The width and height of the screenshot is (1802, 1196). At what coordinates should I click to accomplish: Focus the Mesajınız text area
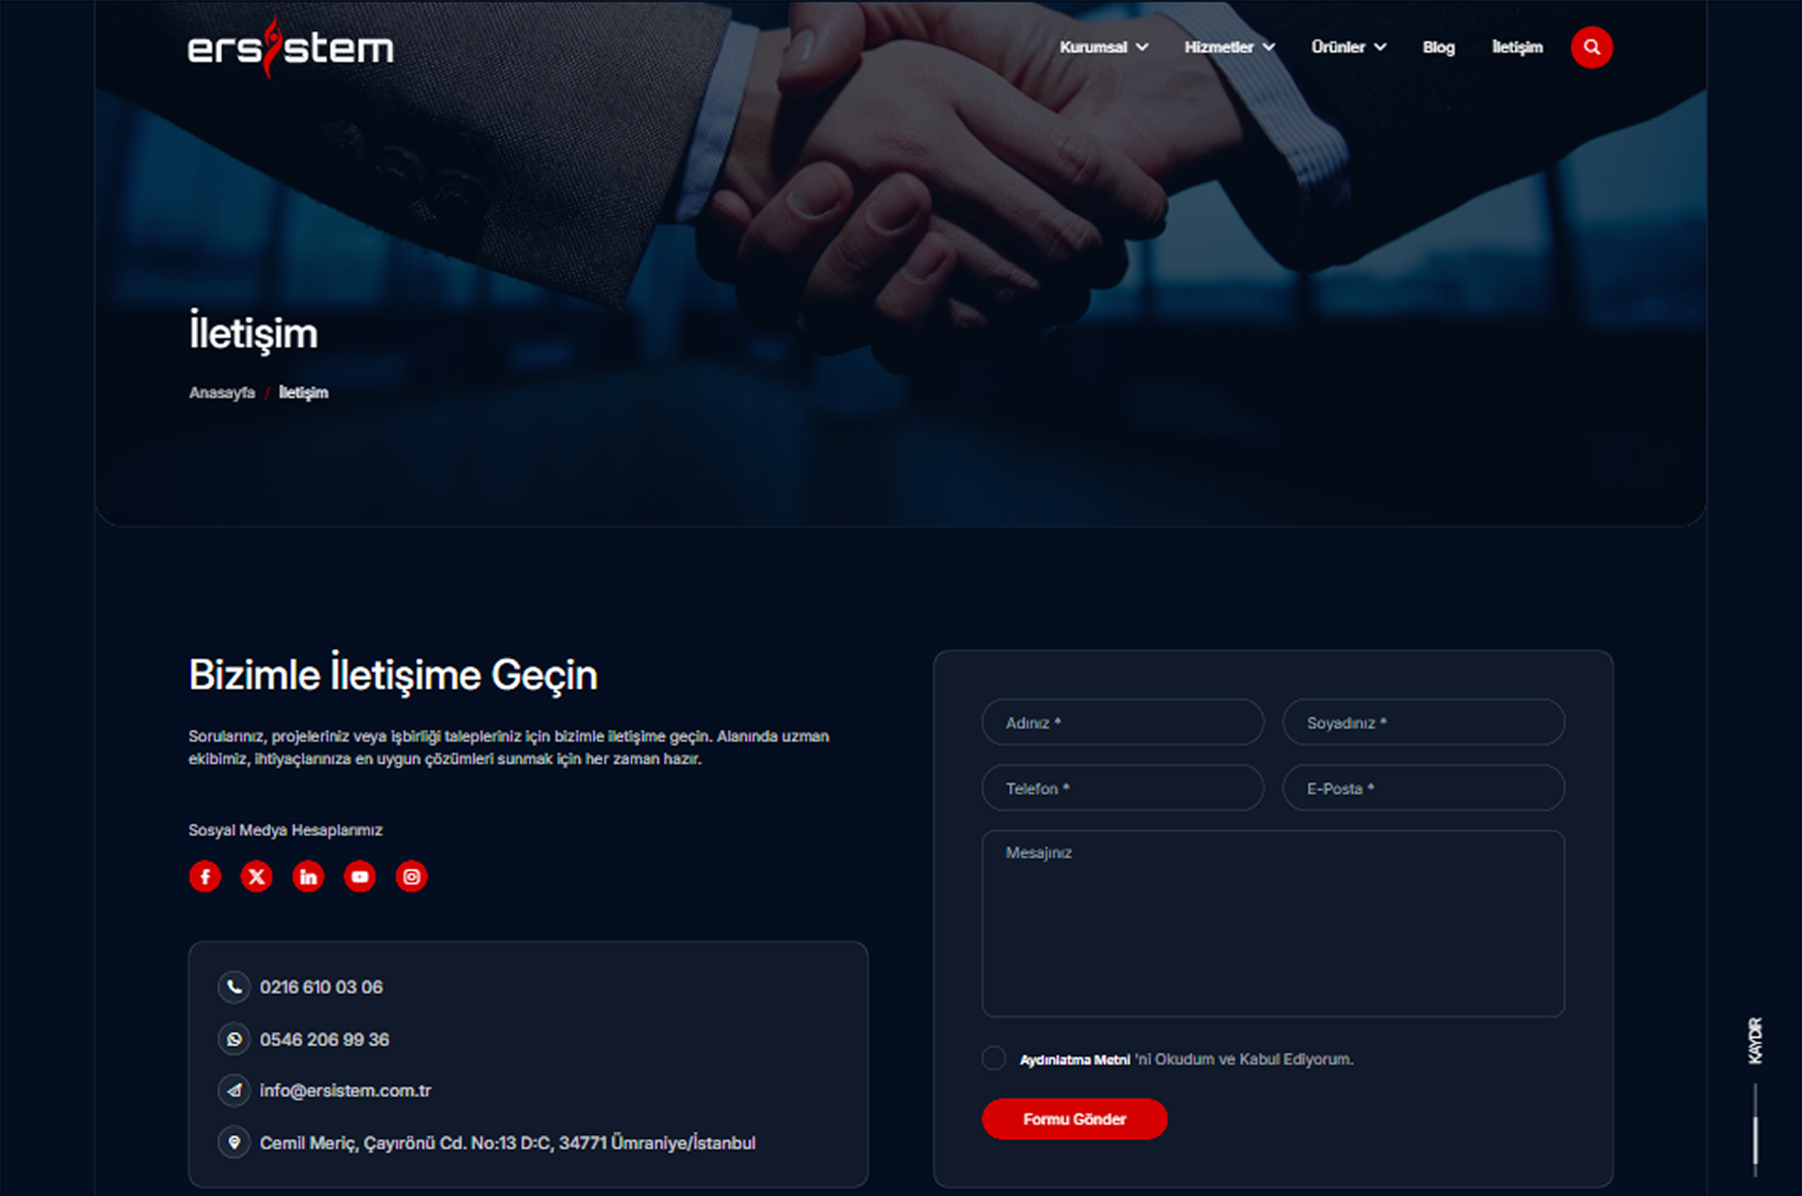coord(1273,923)
